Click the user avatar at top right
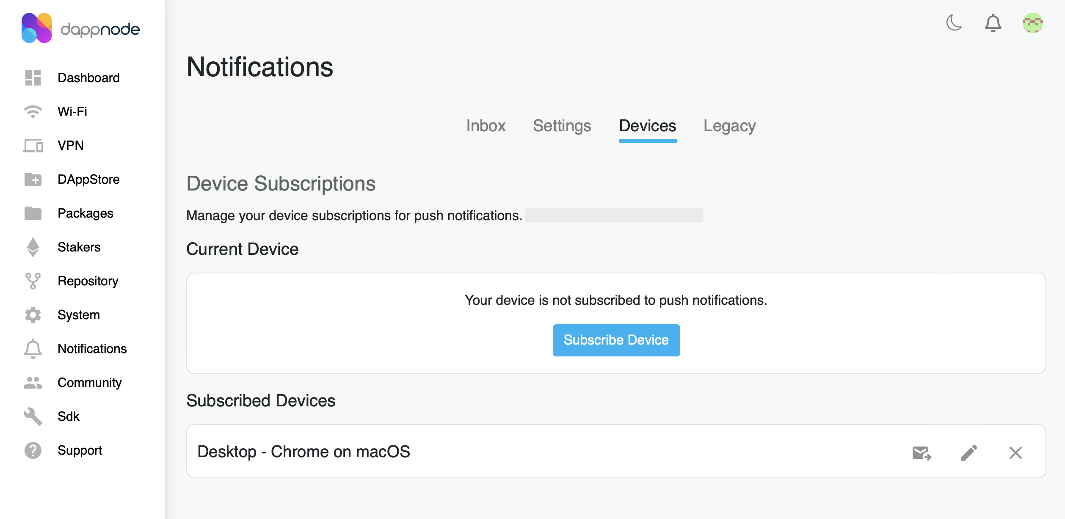Image resolution: width=1065 pixels, height=519 pixels. 1033,24
